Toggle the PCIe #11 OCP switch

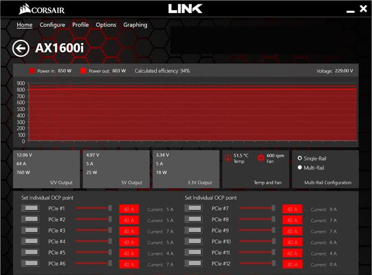click(x=194, y=252)
